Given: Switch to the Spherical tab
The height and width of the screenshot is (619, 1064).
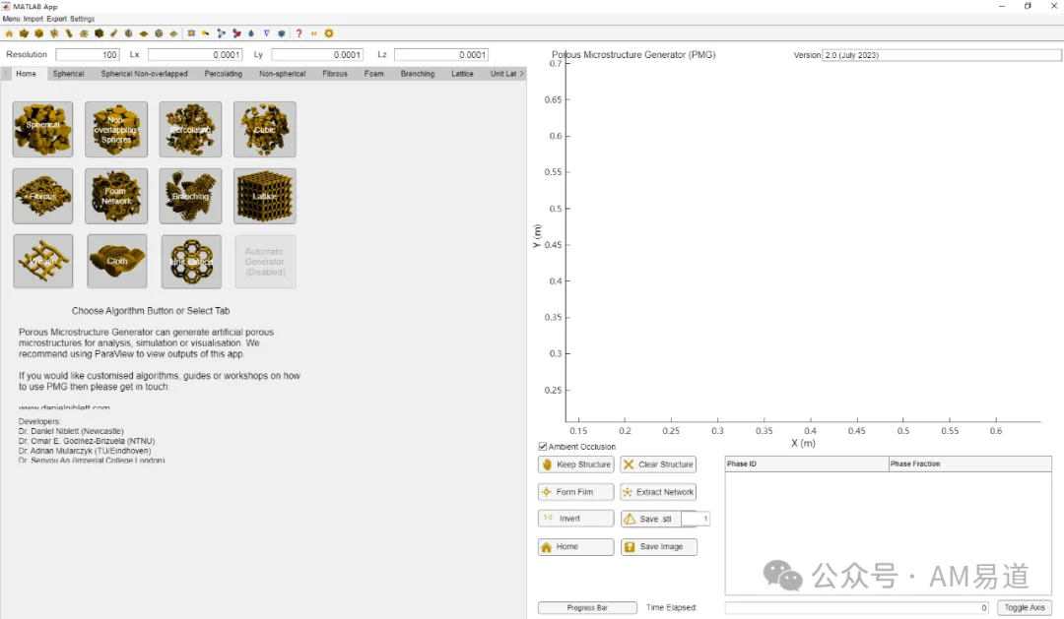Looking at the screenshot, I should click(x=69, y=73).
